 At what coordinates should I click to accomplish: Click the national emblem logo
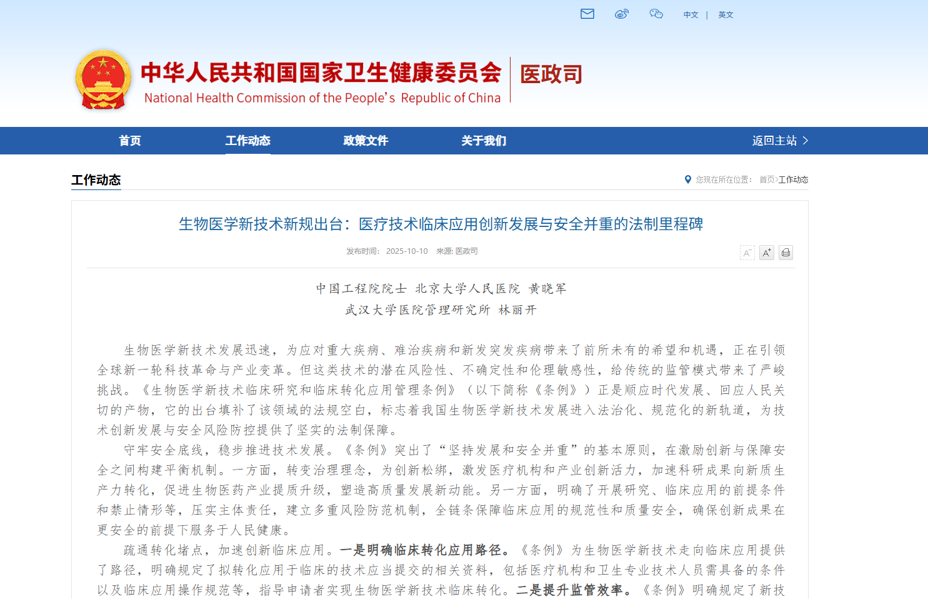tap(103, 80)
